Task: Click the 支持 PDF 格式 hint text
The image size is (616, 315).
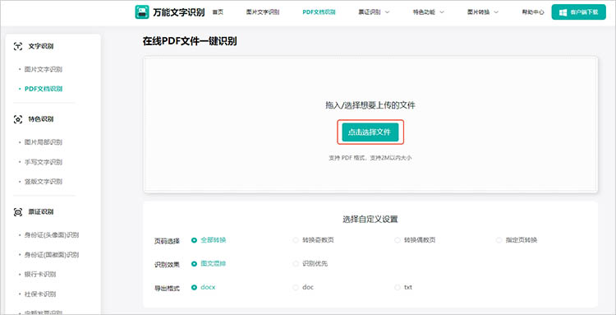Action: point(370,158)
